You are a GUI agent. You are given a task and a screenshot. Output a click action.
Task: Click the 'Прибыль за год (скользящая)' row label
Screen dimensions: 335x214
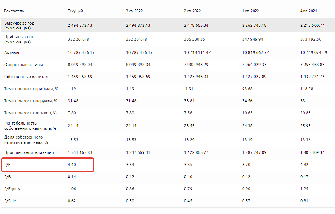click(19, 39)
